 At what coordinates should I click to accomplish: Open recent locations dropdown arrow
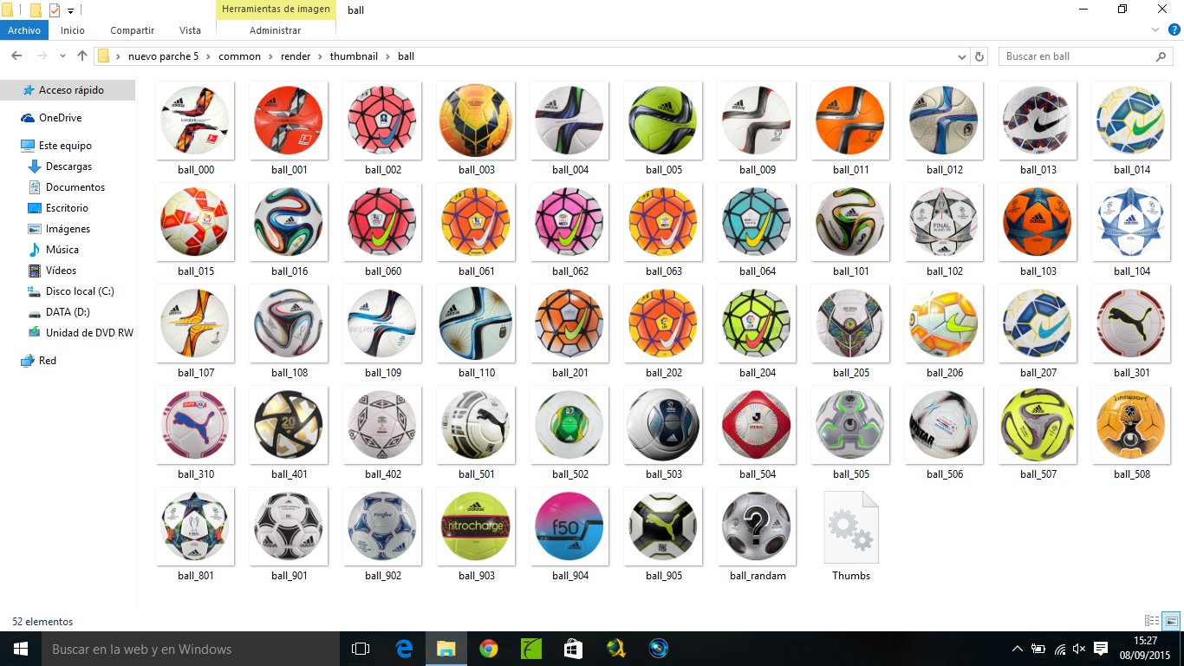click(62, 56)
